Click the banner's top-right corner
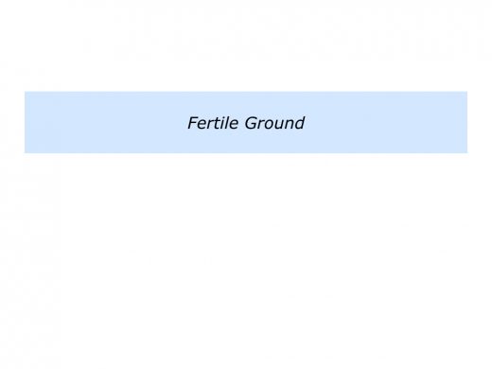Viewport: 492px width, 369px height. [x=466, y=92]
